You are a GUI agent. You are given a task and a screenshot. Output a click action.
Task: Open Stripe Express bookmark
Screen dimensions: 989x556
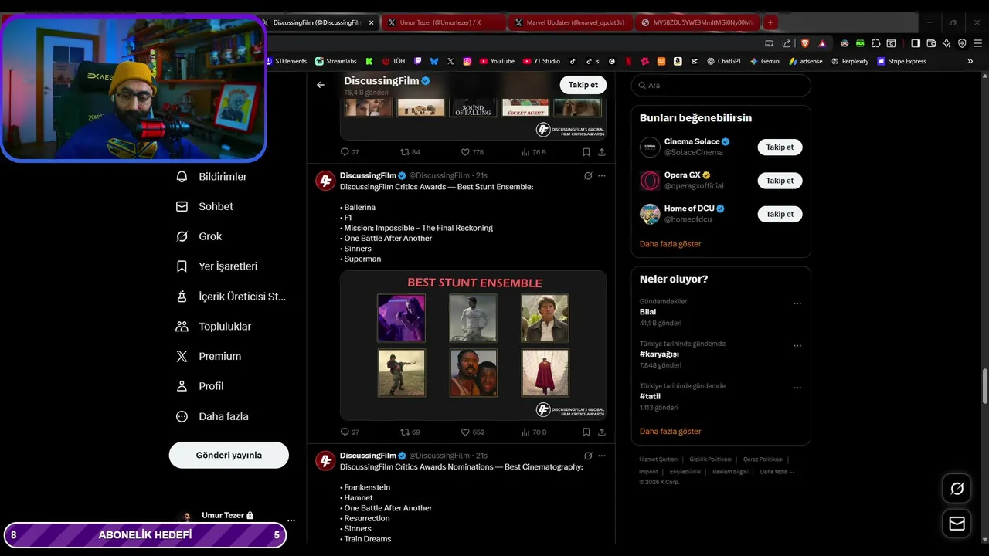click(x=902, y=61)
